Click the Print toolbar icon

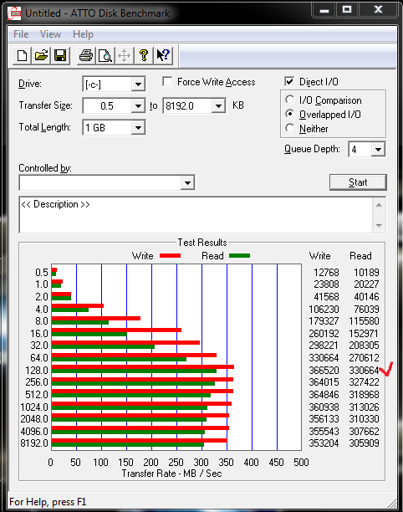pyautogui.click(x=86, y=55)
